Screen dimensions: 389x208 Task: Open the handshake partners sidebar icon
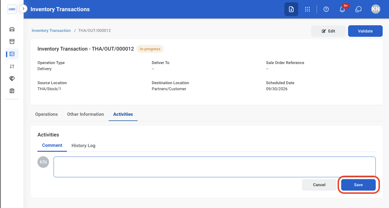12,78
